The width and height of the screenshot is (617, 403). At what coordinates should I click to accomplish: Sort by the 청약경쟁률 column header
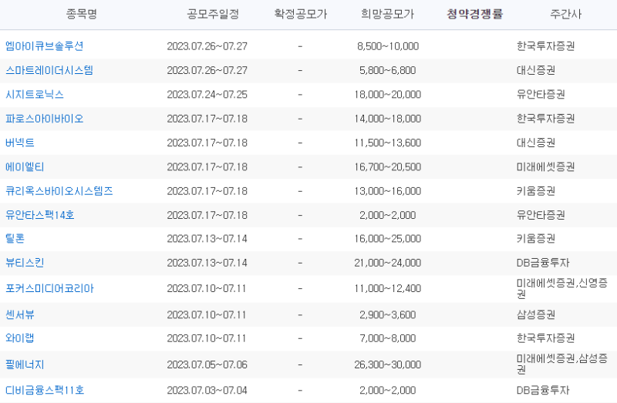coord(475,14)
